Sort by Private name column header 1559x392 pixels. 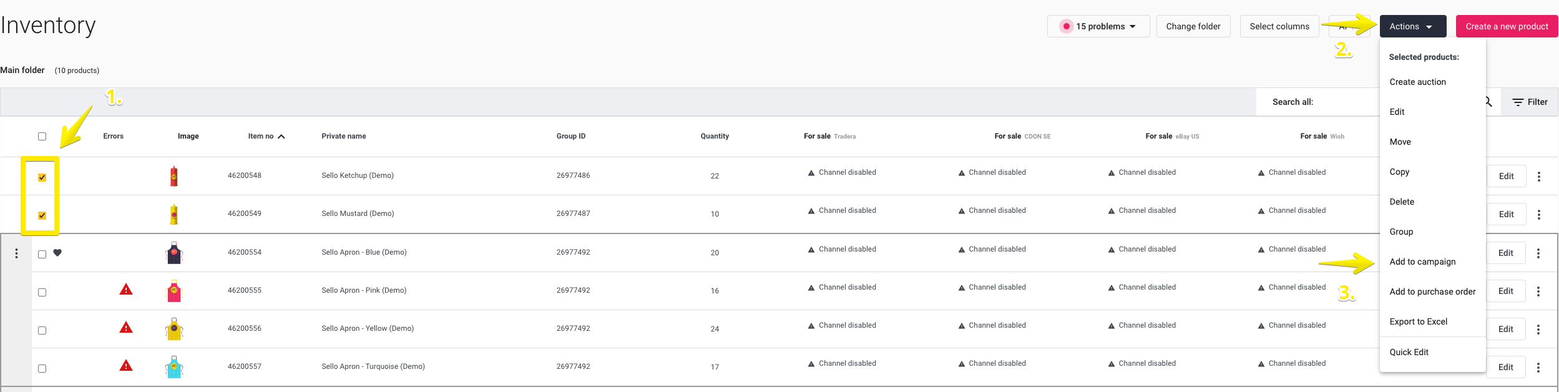[x=344, y=136]
